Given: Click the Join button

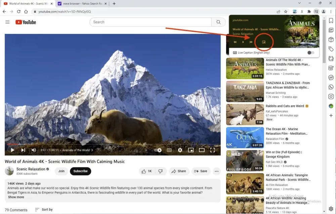Looking at the screenshot, I should point(61,171).
